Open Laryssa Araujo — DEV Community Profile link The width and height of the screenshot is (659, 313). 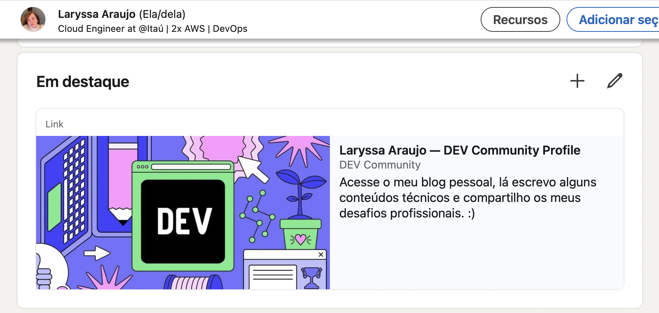point(460,150)
